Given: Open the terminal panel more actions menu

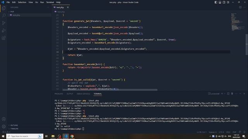Looking at the screenshot, I should pyautogui.click(x=236, y=93).
